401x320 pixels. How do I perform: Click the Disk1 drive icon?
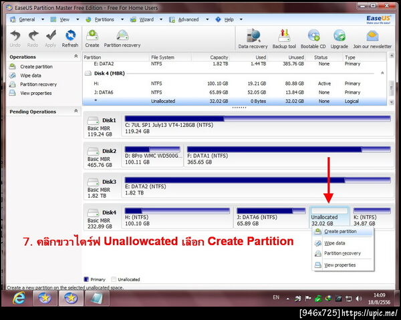(93, 120)
